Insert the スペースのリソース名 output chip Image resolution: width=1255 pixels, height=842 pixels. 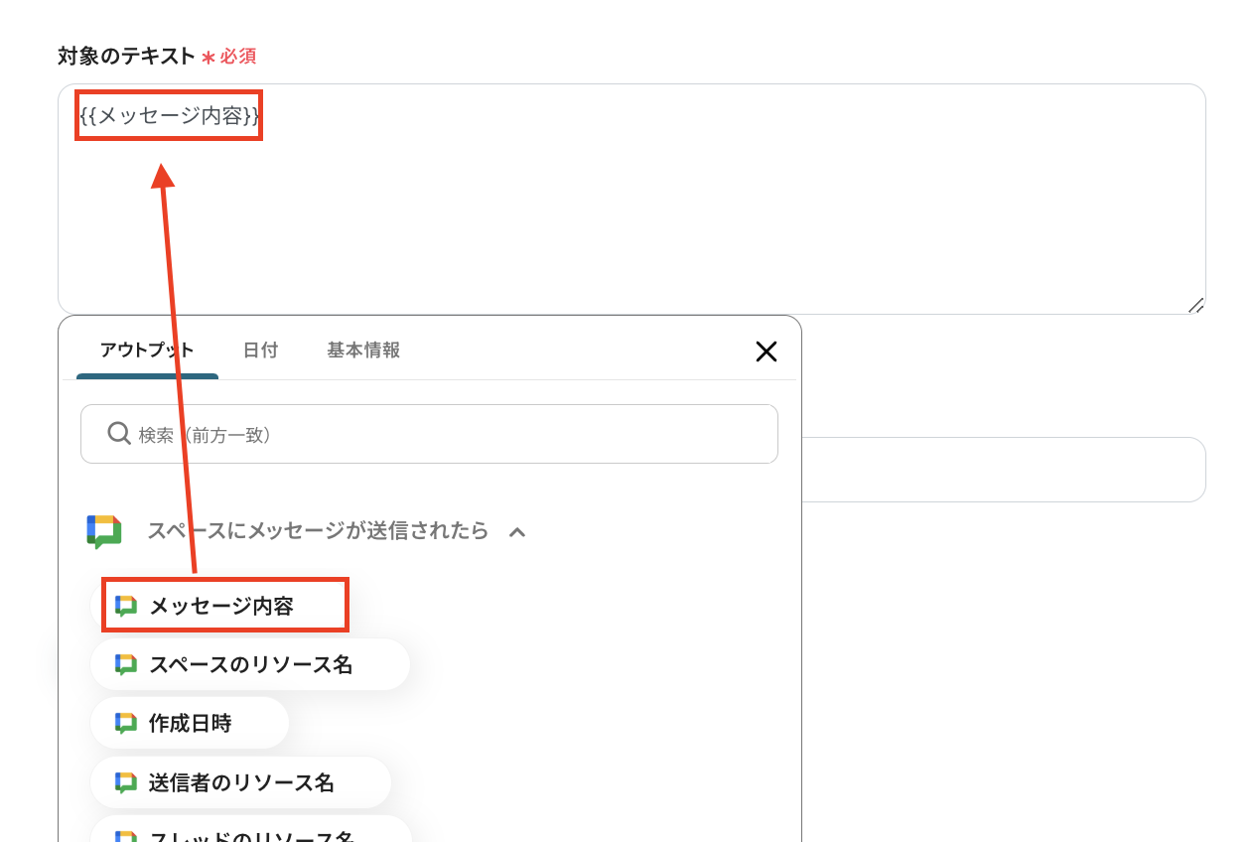(250, 664)
